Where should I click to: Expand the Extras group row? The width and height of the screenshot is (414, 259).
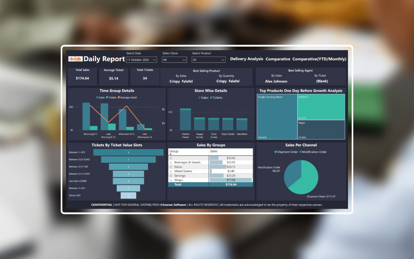(x=171, y=167)
